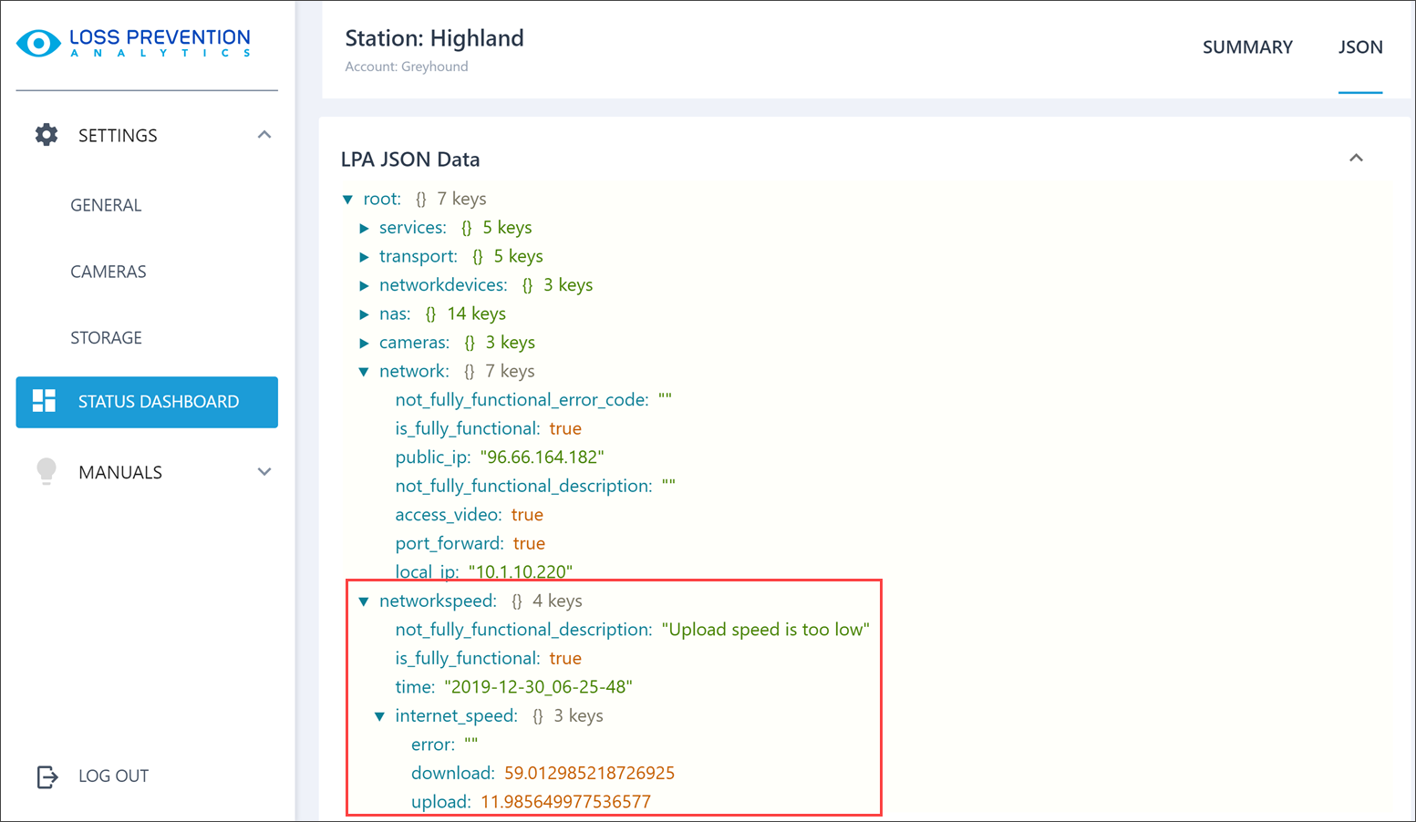Expand the transport node arrow

coord(364,257)
